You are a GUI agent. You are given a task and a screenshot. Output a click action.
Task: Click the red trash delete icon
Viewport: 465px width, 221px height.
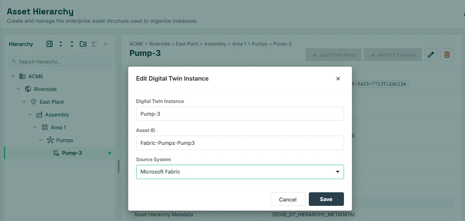447,55
